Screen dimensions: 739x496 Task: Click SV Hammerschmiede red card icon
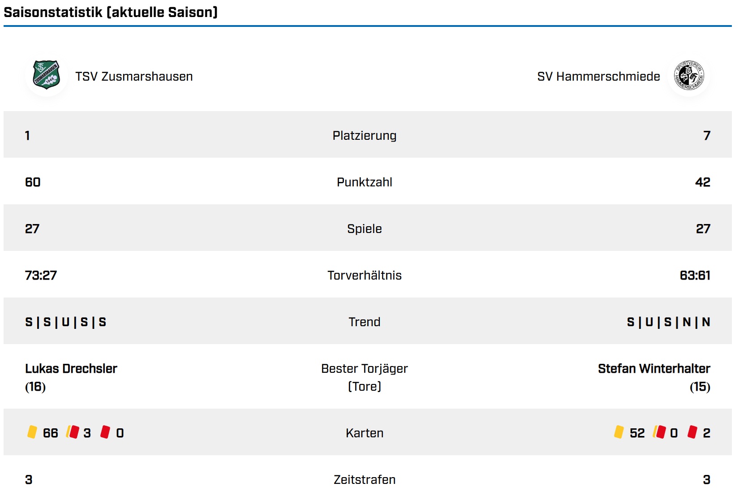click(x=692, y=432)
